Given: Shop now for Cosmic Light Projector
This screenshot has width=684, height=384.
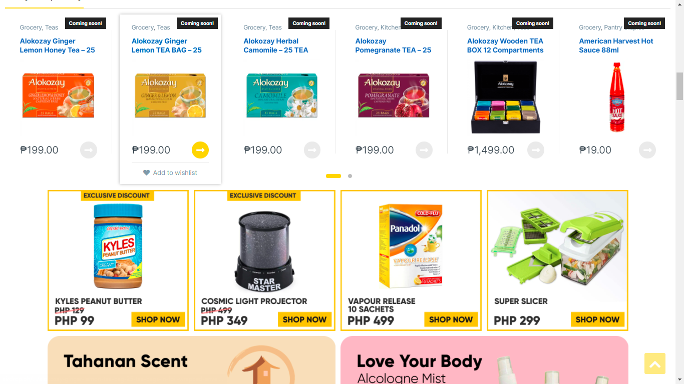Looking at the screenshot, I should click(x=304, y=319).
